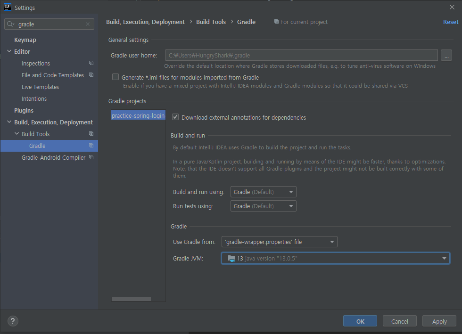The width and height of the screenshot is (462, 334).
Task: Open Inspections settings page
Action: point(36,63)
